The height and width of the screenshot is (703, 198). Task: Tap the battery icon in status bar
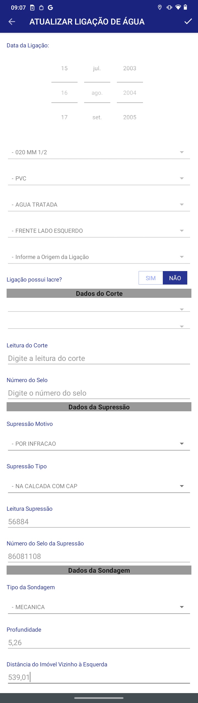[x=185, y=7]
